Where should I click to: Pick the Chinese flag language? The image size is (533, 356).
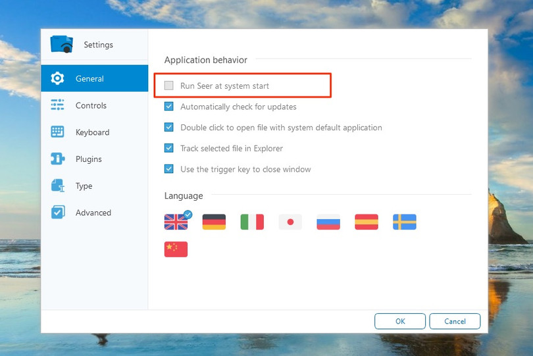(176, 249)
